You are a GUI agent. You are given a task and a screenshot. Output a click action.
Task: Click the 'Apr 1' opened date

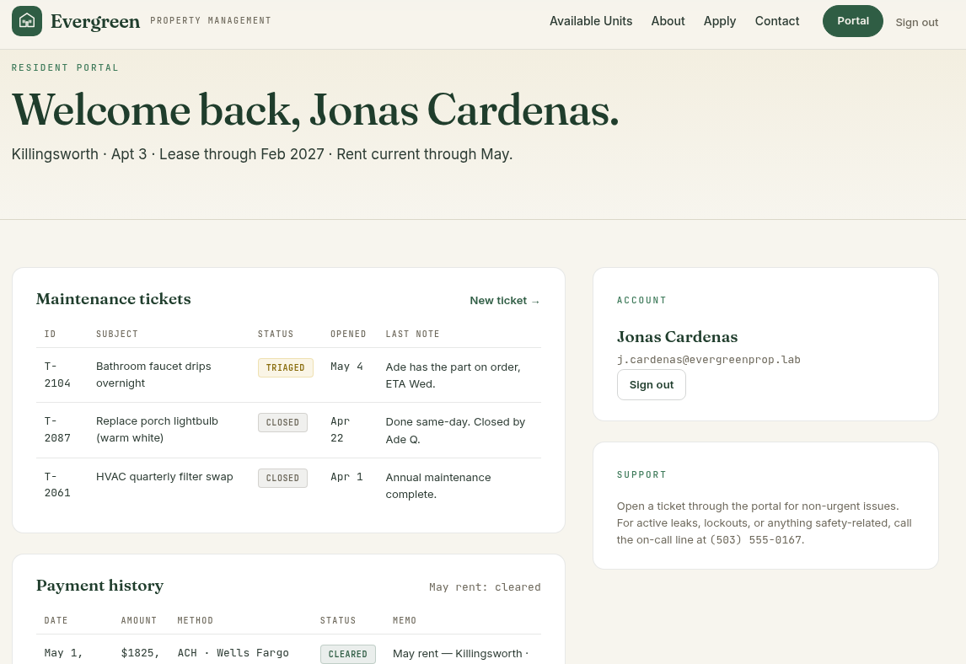point(346,477)
